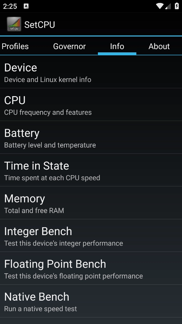
Task: Start the Floating Point Bench
Action: click(x=91, y=268)
